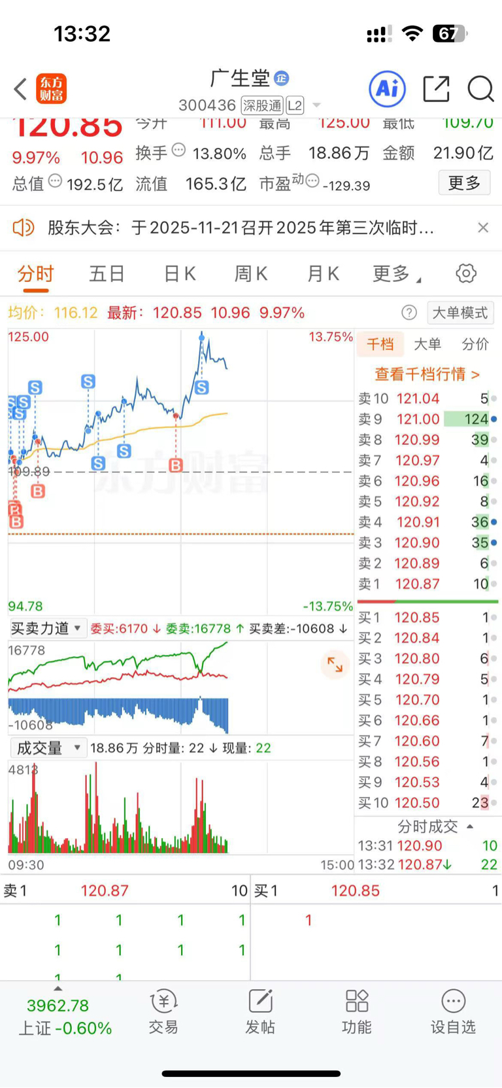Switch to the 日K tab

(x=180, y=273)
